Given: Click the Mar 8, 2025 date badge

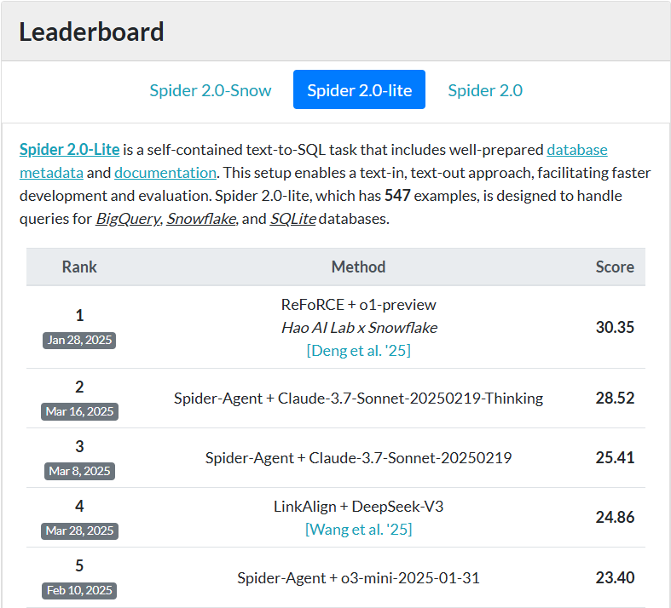Looking at the screenshot, I should (x=79, y=471).
